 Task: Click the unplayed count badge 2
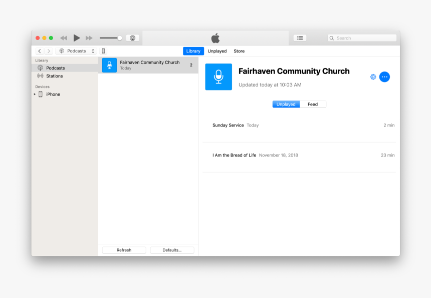191,65
